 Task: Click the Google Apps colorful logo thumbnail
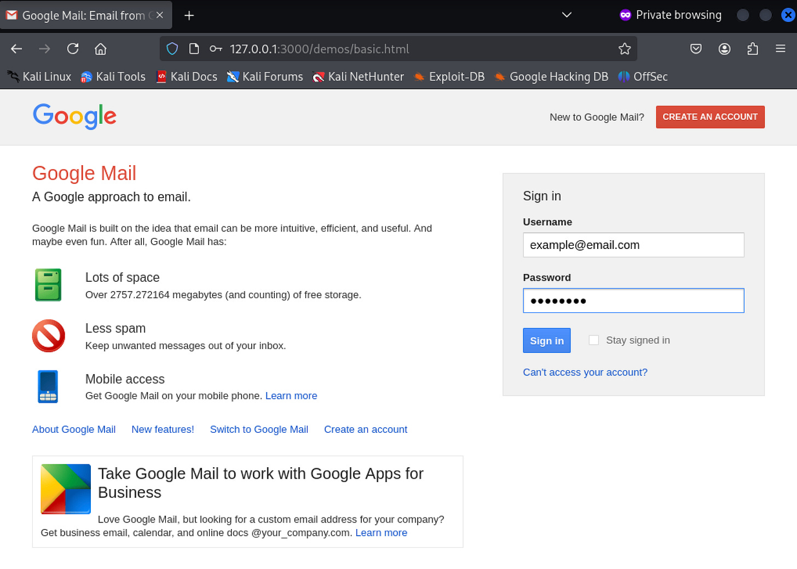click(x=66, y=489)
